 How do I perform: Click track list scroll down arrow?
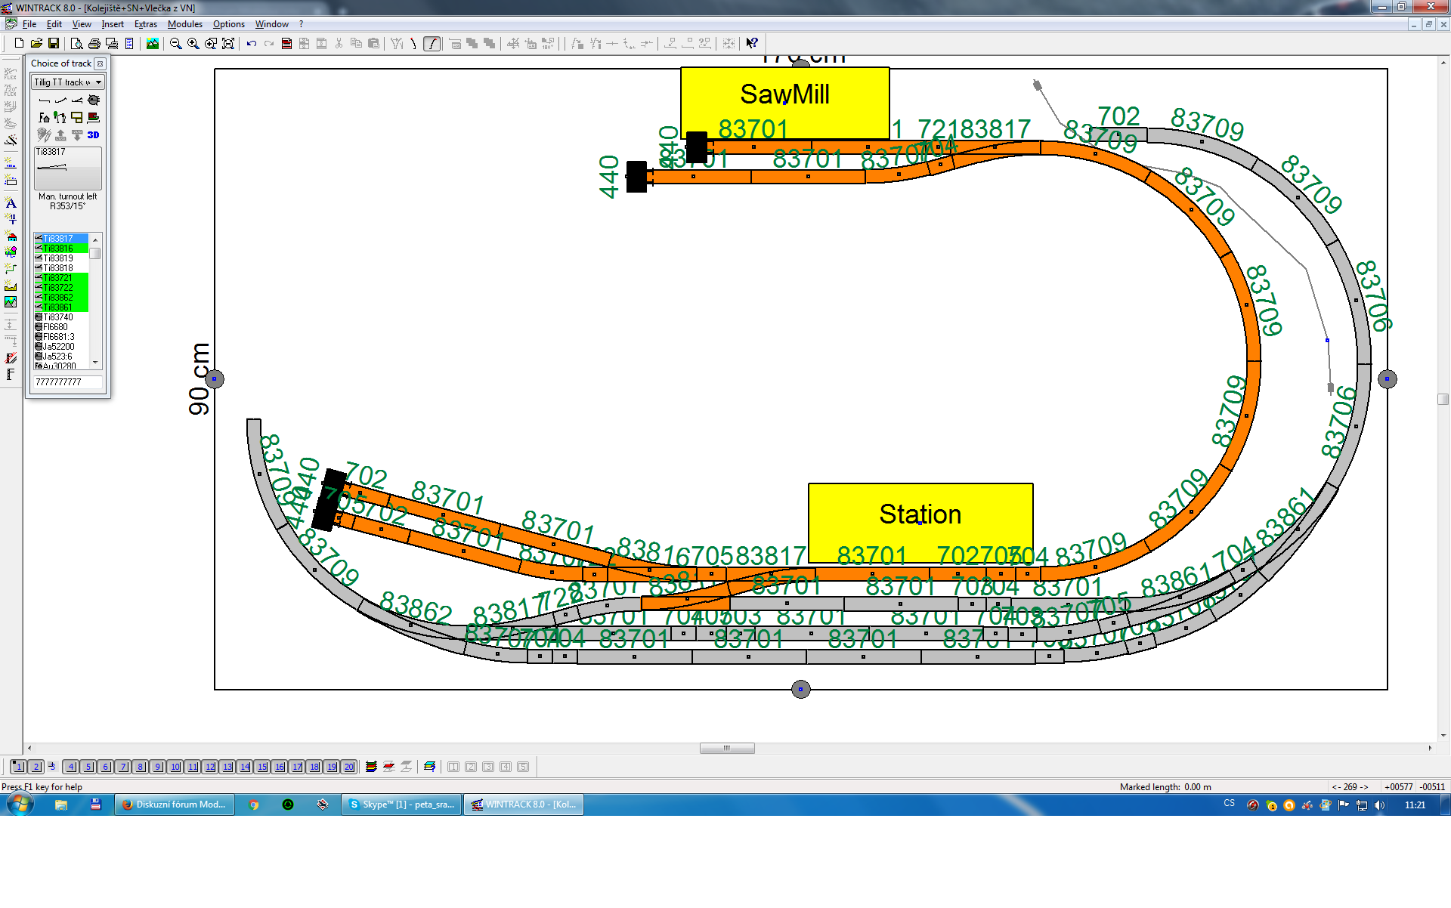[95, 363]
